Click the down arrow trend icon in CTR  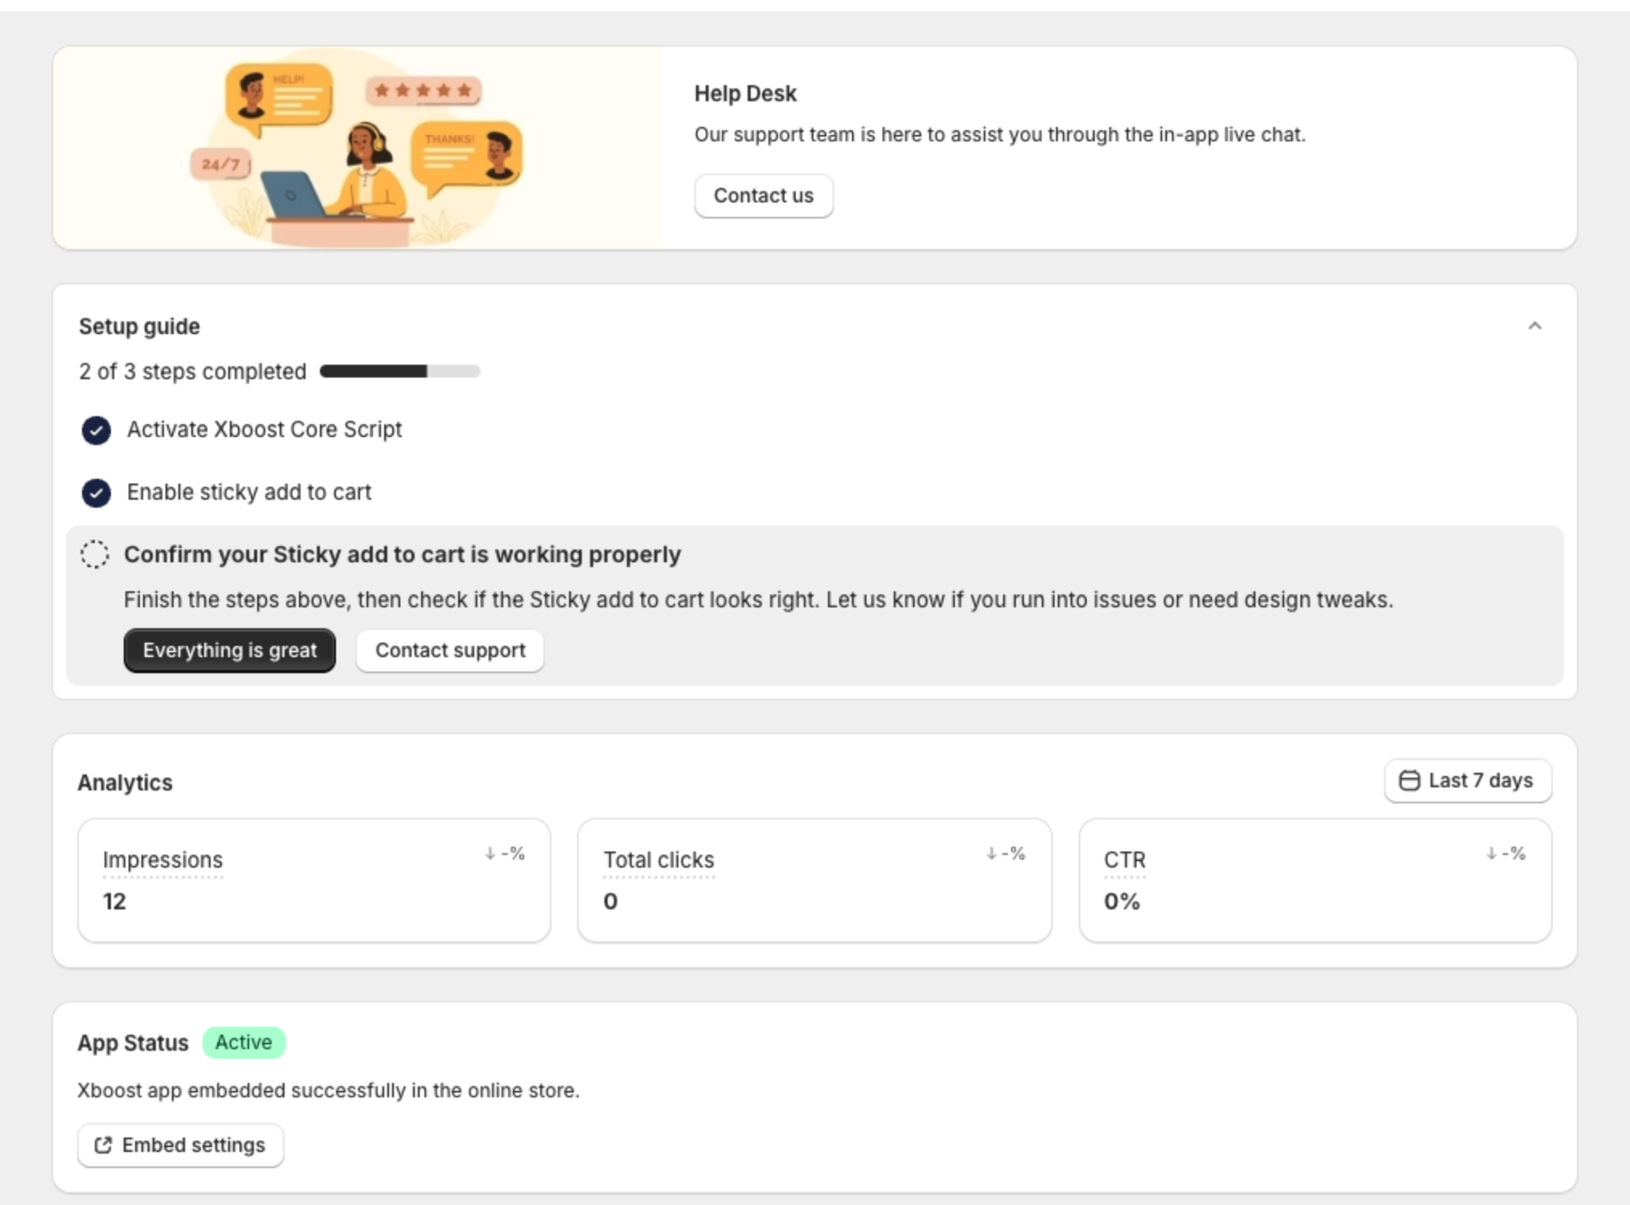pos(1491,853)
